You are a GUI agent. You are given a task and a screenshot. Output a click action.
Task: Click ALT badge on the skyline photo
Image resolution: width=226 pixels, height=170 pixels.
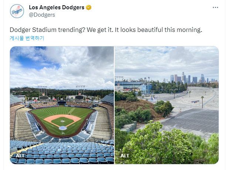pos(124,156)
